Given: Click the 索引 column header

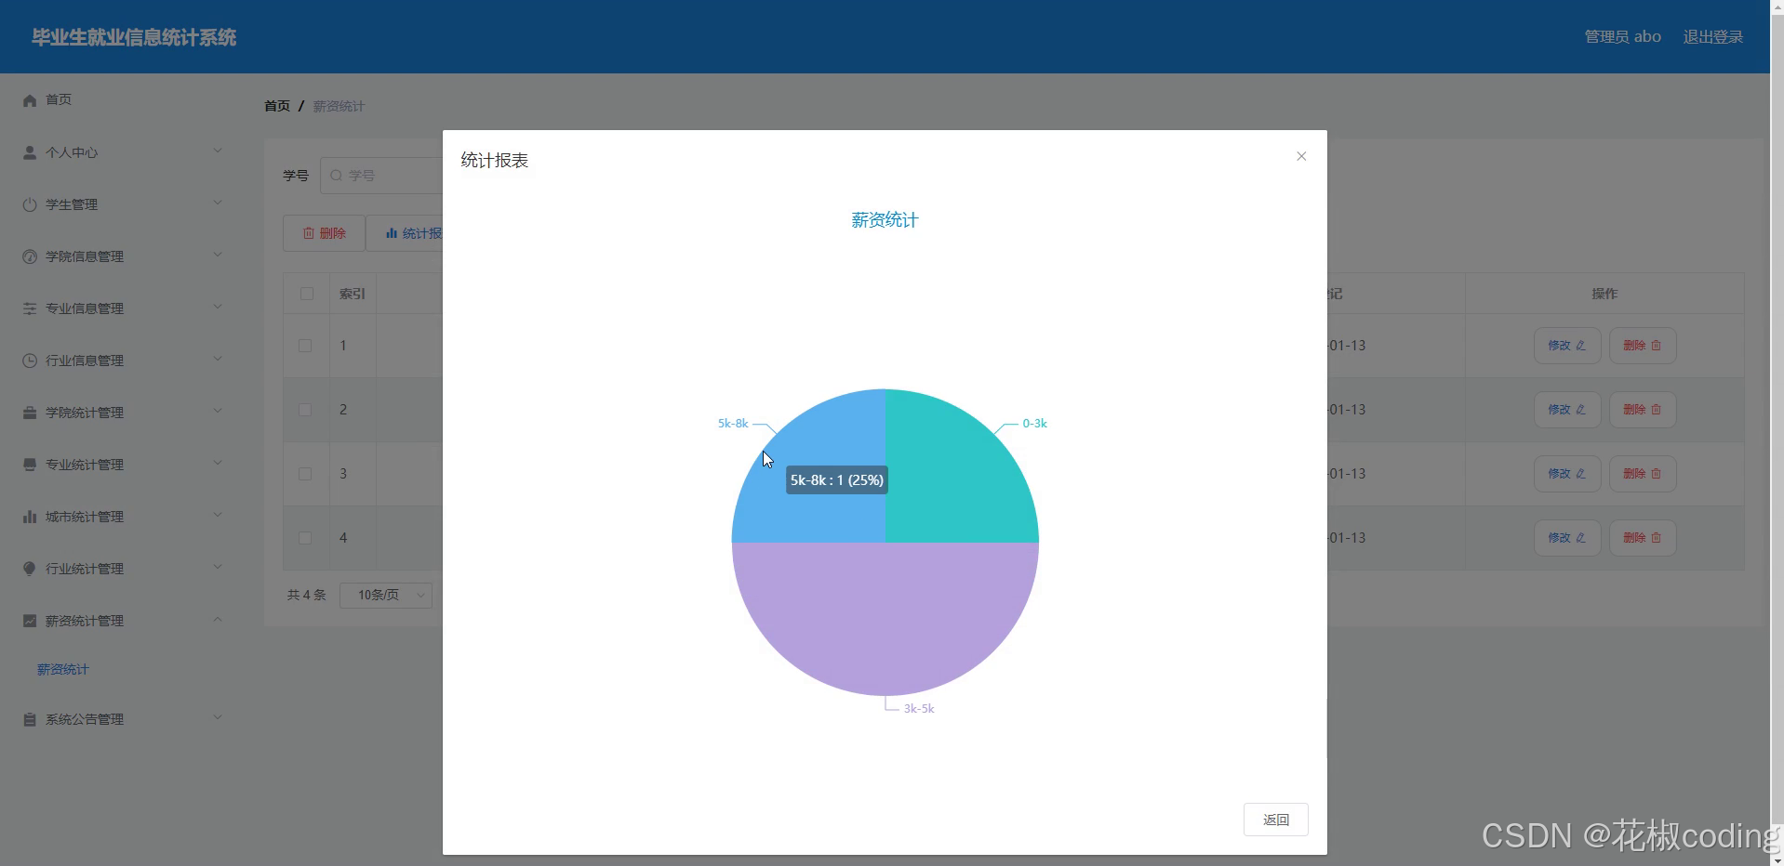Looking at the screenshot, I should 353,294.
